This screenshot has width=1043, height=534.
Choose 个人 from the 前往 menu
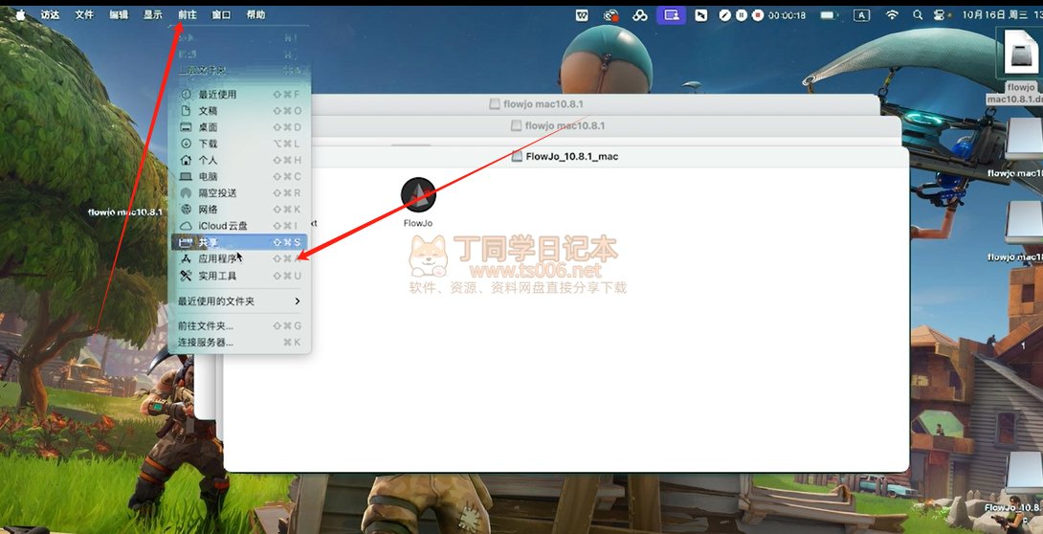240,160
